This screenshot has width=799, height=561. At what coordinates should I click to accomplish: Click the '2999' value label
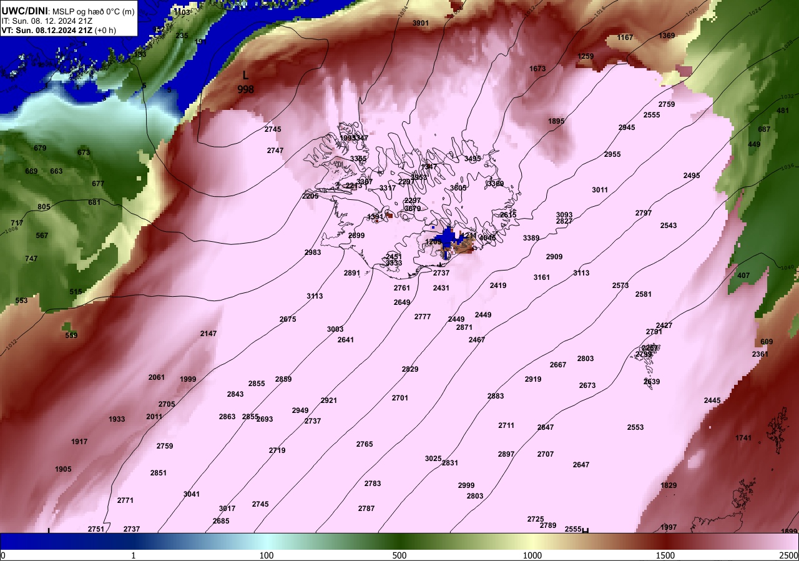pyautogui.click(x=466, y=485)
